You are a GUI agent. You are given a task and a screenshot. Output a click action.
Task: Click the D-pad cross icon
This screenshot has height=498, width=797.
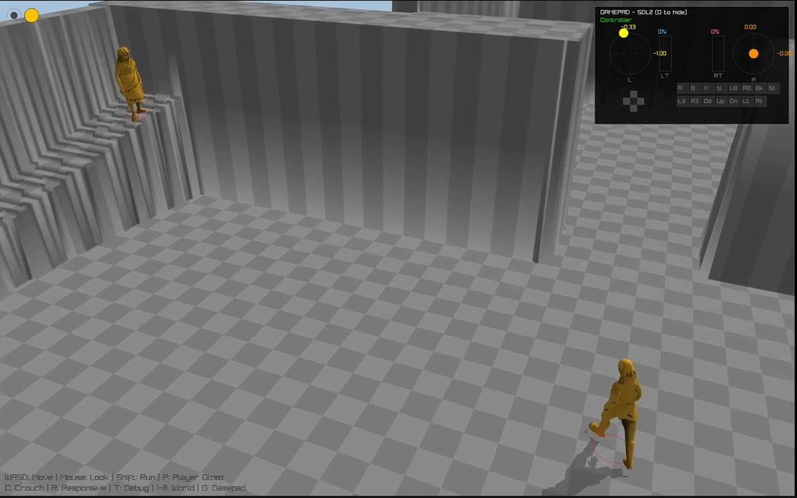pyautogui.click(x=632, y=102)
